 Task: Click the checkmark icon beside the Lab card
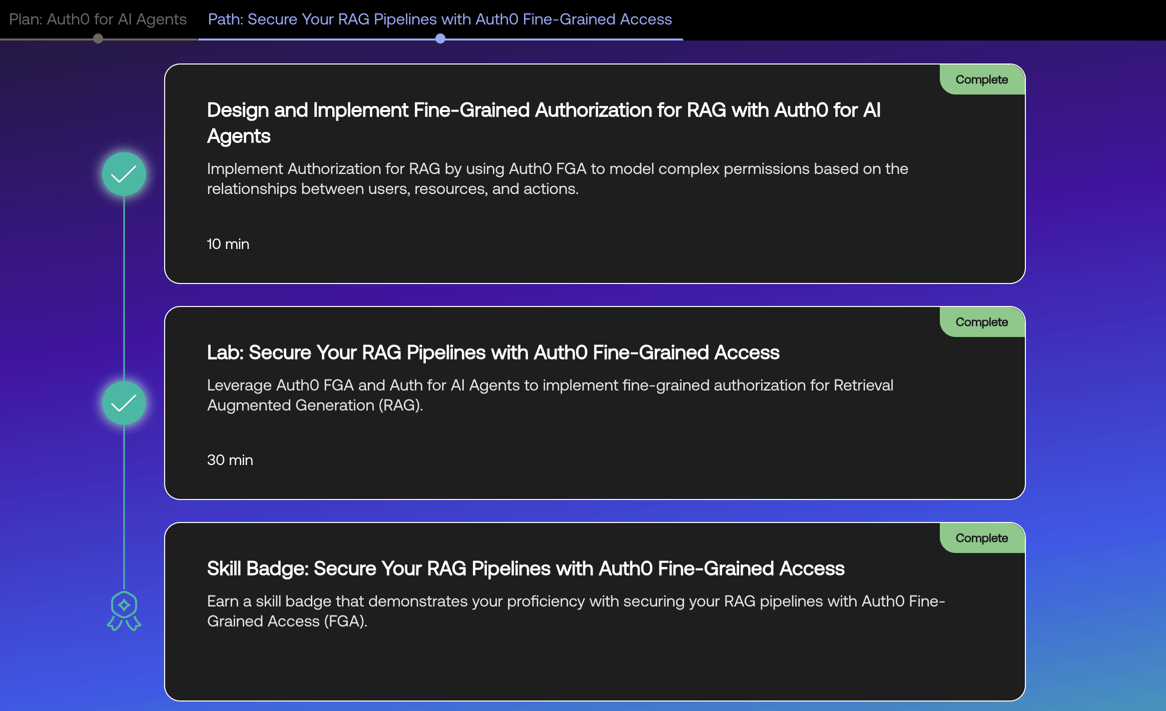tap(124, 403)
